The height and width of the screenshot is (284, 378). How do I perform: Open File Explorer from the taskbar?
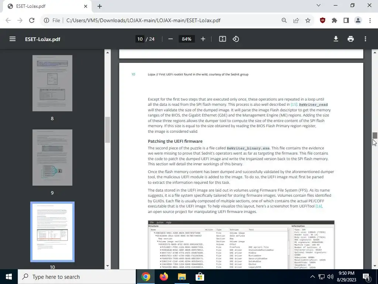(x=182, y=277)
